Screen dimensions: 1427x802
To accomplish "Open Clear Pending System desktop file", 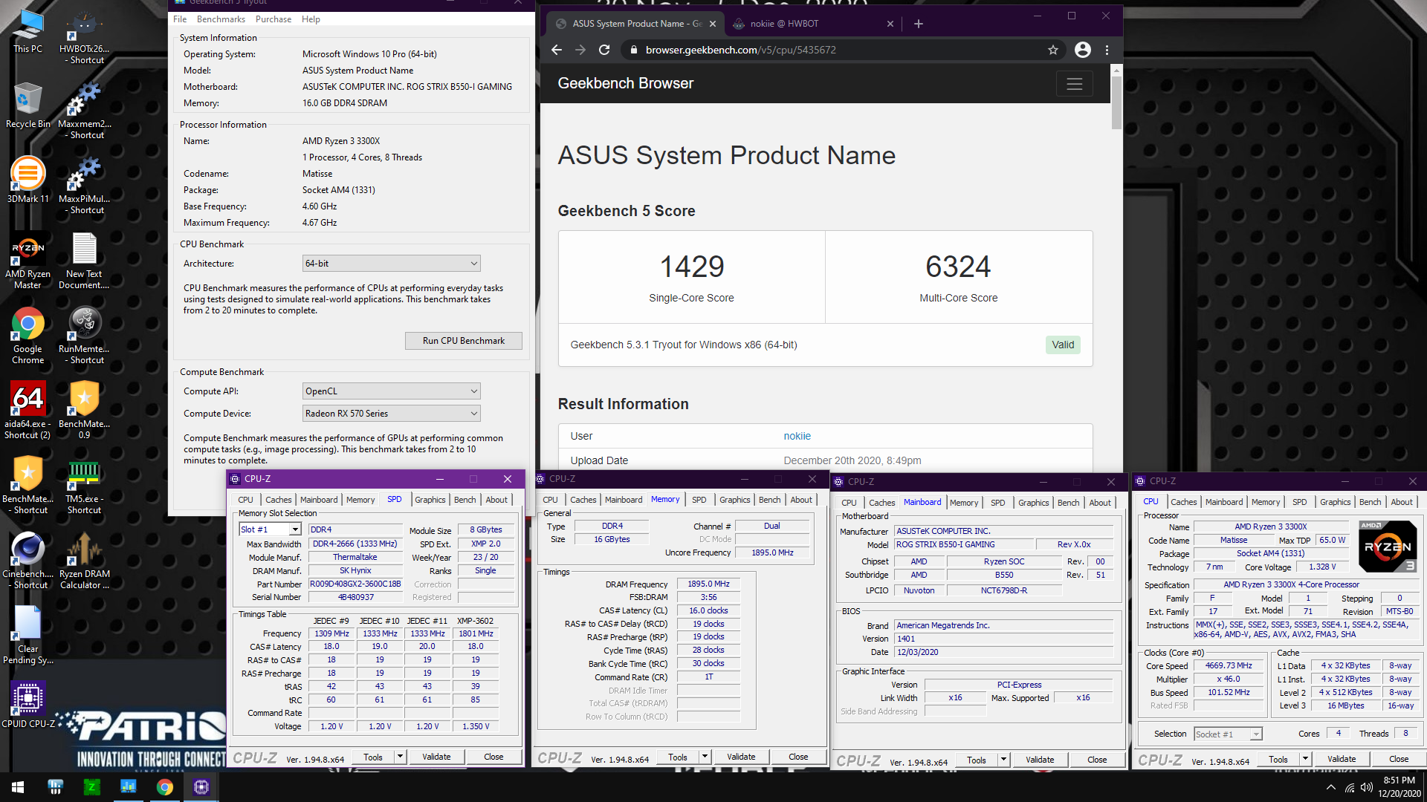I will coord(28,636).
